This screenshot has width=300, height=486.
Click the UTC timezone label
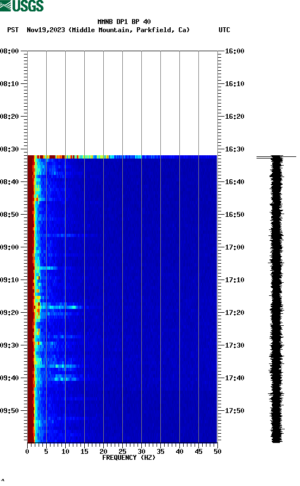(x=224, y=30)
